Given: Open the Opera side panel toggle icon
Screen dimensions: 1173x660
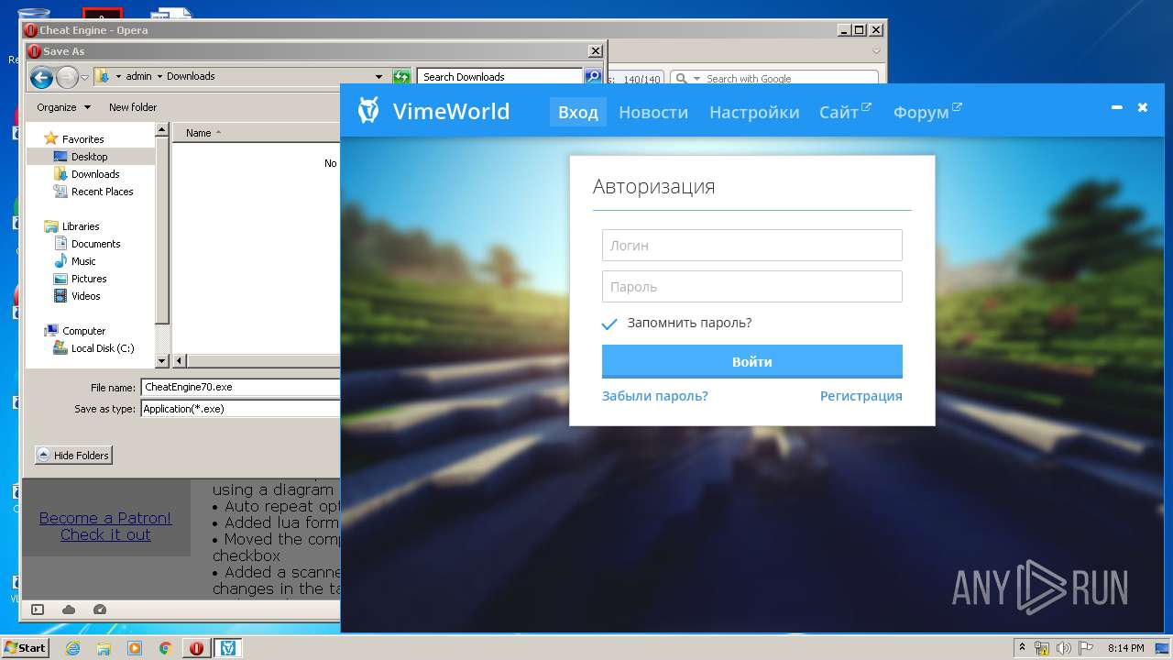Looking at the screenshot, I should pyautogui.click(x=38, y=610).
